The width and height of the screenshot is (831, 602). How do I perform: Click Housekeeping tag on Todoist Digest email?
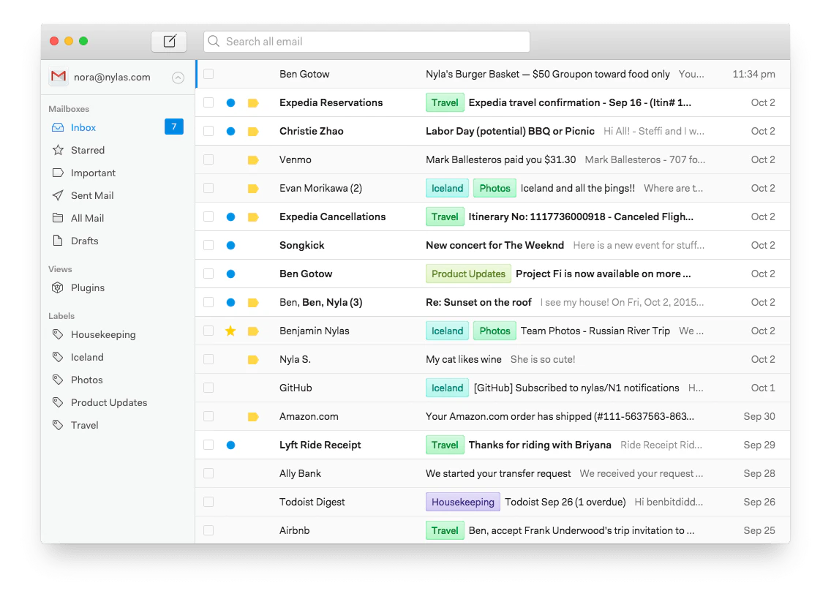coord(462,502)
